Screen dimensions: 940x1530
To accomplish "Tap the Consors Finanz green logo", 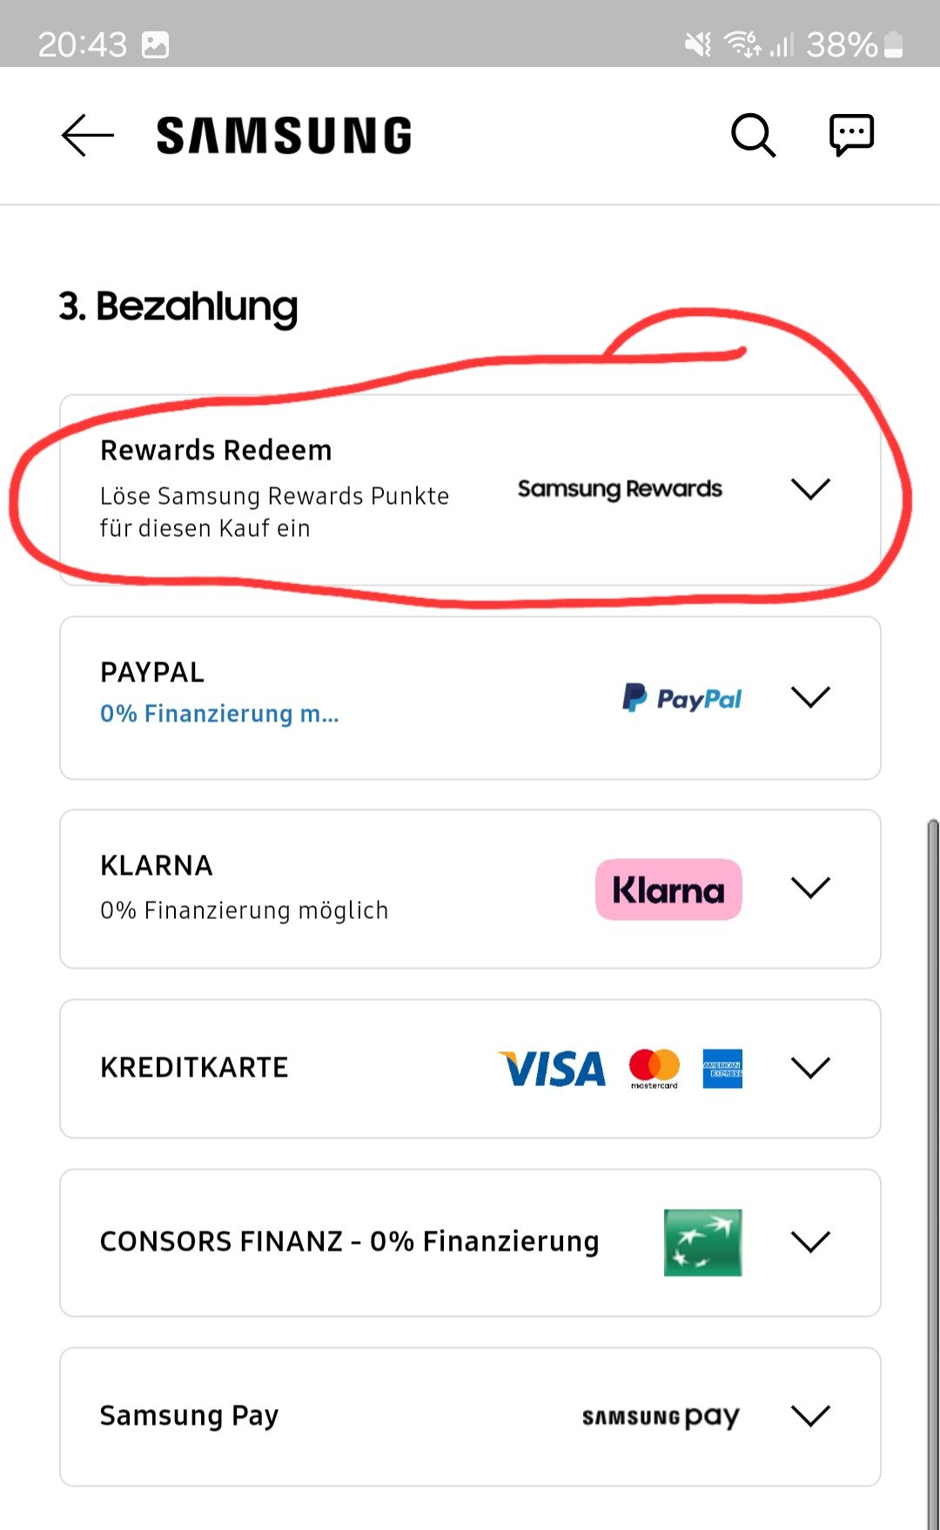I will [x=702, y=1243].
